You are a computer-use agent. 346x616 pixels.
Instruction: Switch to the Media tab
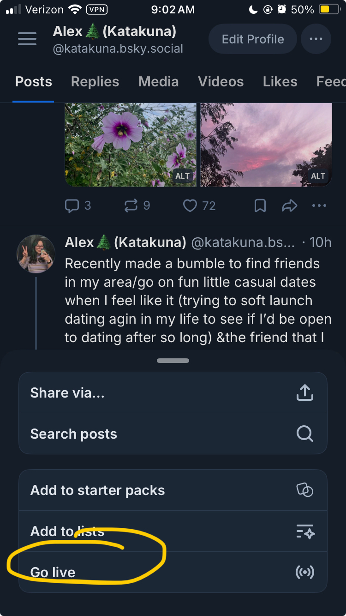[x=158, y=82]
